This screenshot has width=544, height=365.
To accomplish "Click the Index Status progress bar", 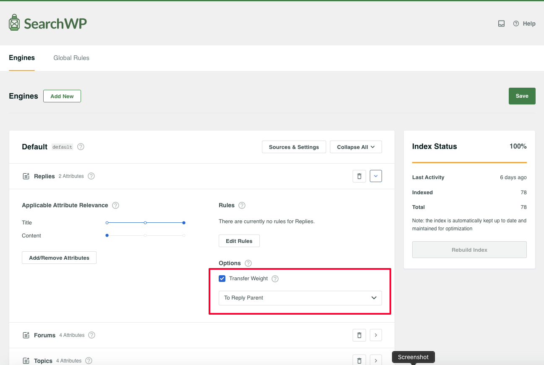I will [x=469, y=162].
